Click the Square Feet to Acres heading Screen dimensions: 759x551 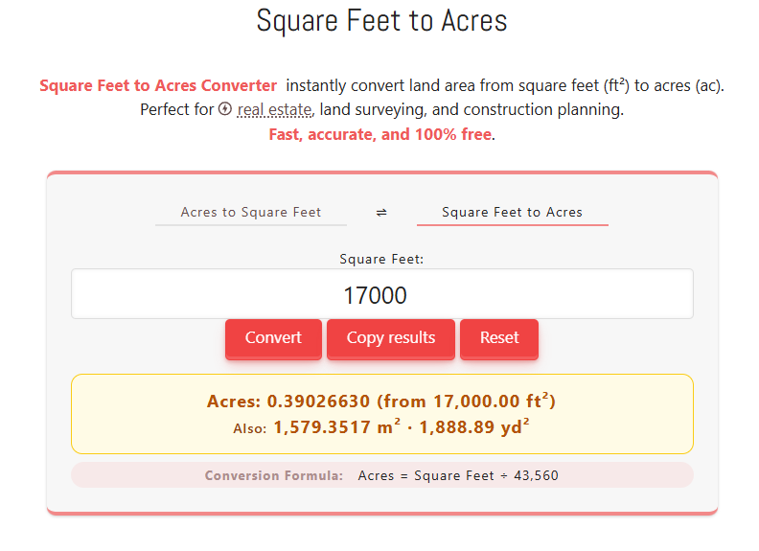[x=381, y=21]
